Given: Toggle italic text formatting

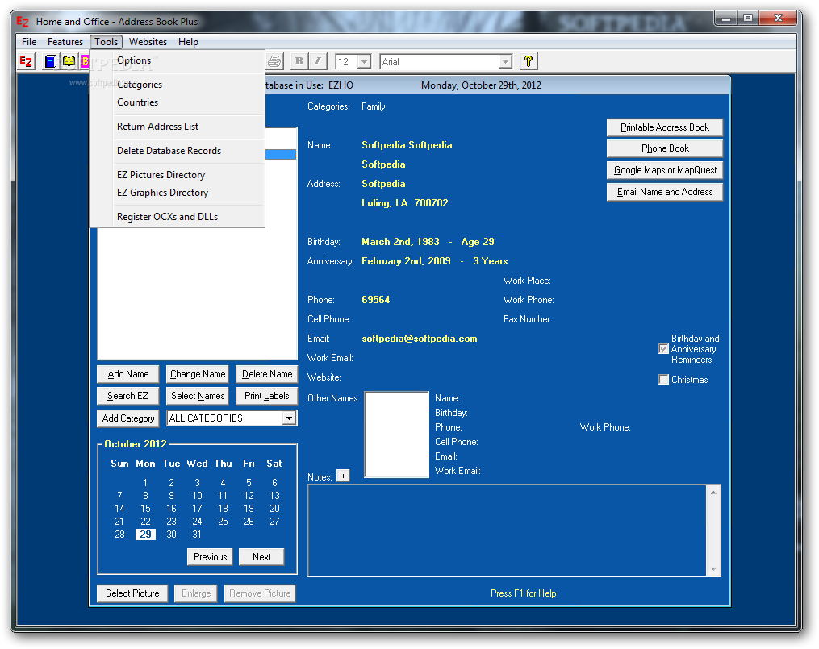Looking at the screenshot, I should [x=318, y=61].
